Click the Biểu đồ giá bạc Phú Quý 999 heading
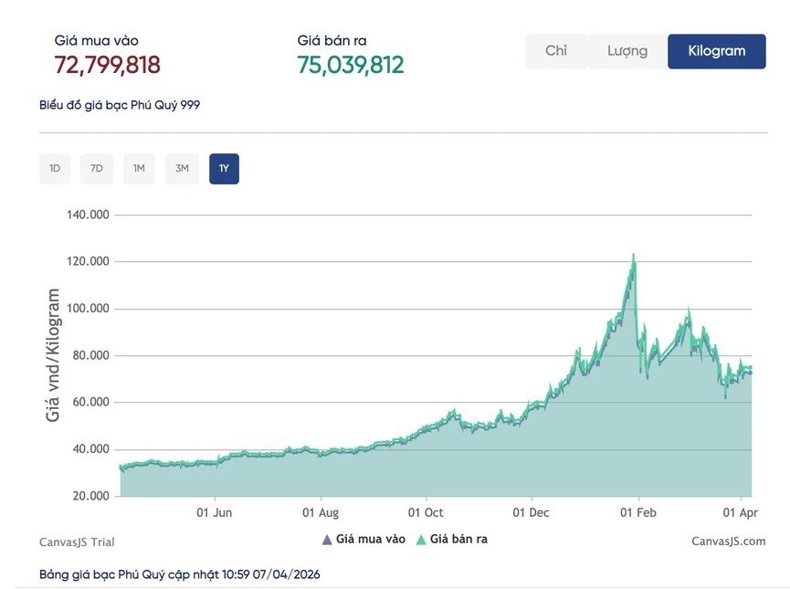This screenshot has height=589, width=790. point(120,105)
